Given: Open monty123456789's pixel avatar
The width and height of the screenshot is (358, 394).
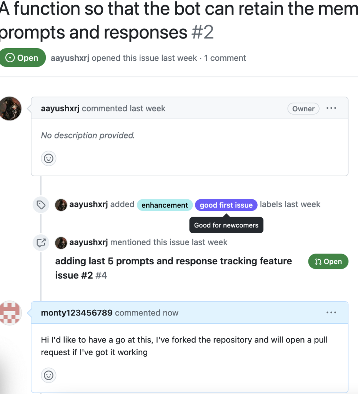Looking at the screenshot, I should coord(10,313).
